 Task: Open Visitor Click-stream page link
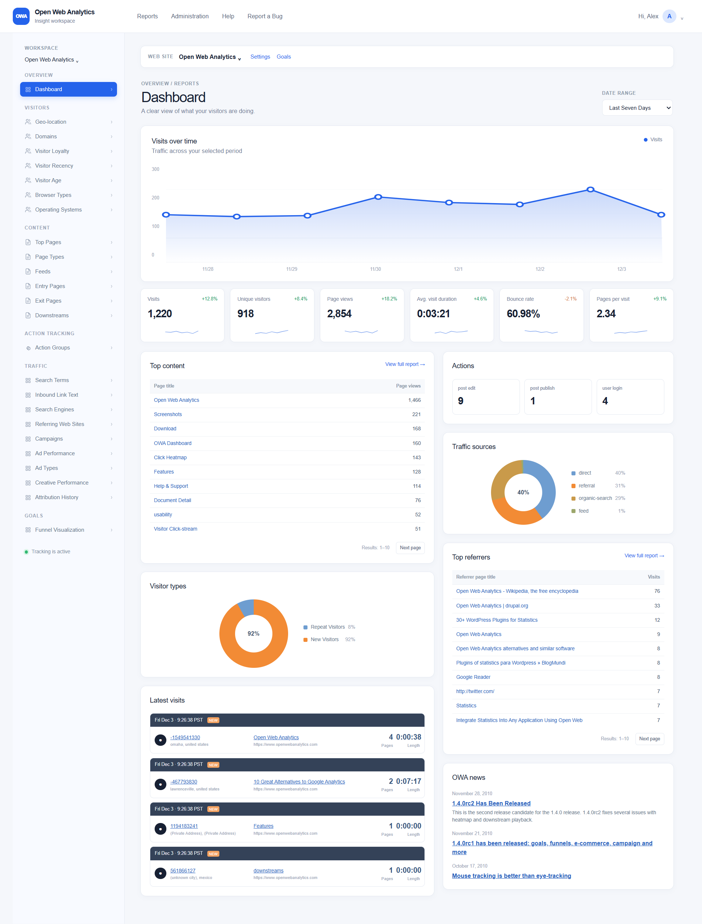tap(175, 529)
